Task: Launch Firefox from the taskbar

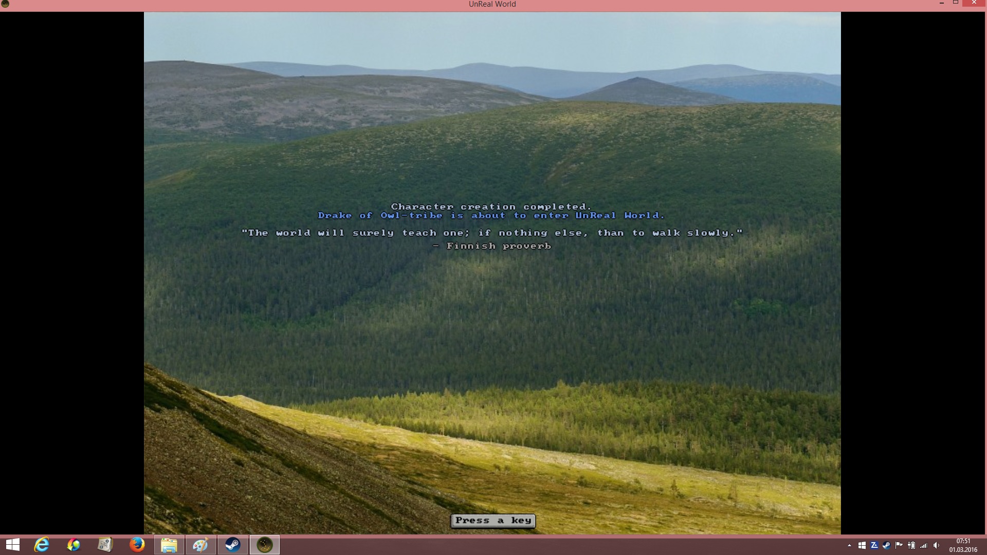Action: pyautogui.click(x=137, y=545)
